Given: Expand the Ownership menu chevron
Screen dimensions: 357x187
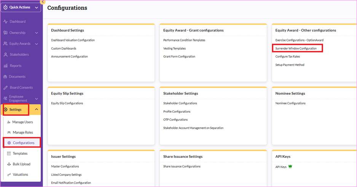Looking at the screenshot, I should click(37, 33).
